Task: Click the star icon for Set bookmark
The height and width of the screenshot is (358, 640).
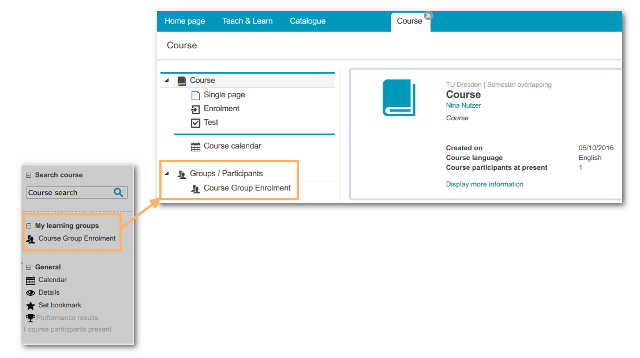Action: tap(31, 306)
